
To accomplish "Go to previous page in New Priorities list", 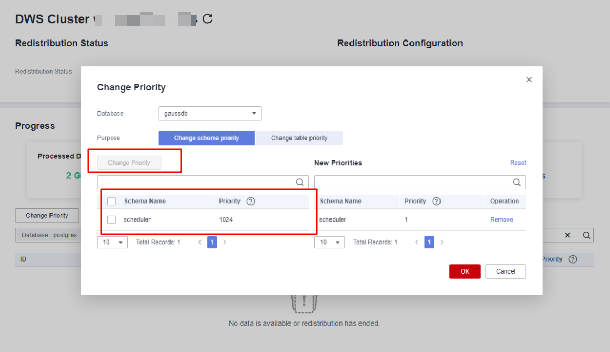I will 417,242.
